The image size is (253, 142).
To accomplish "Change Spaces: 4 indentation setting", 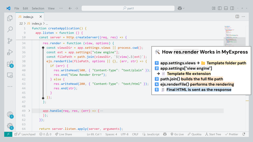I will pos(111,134).
